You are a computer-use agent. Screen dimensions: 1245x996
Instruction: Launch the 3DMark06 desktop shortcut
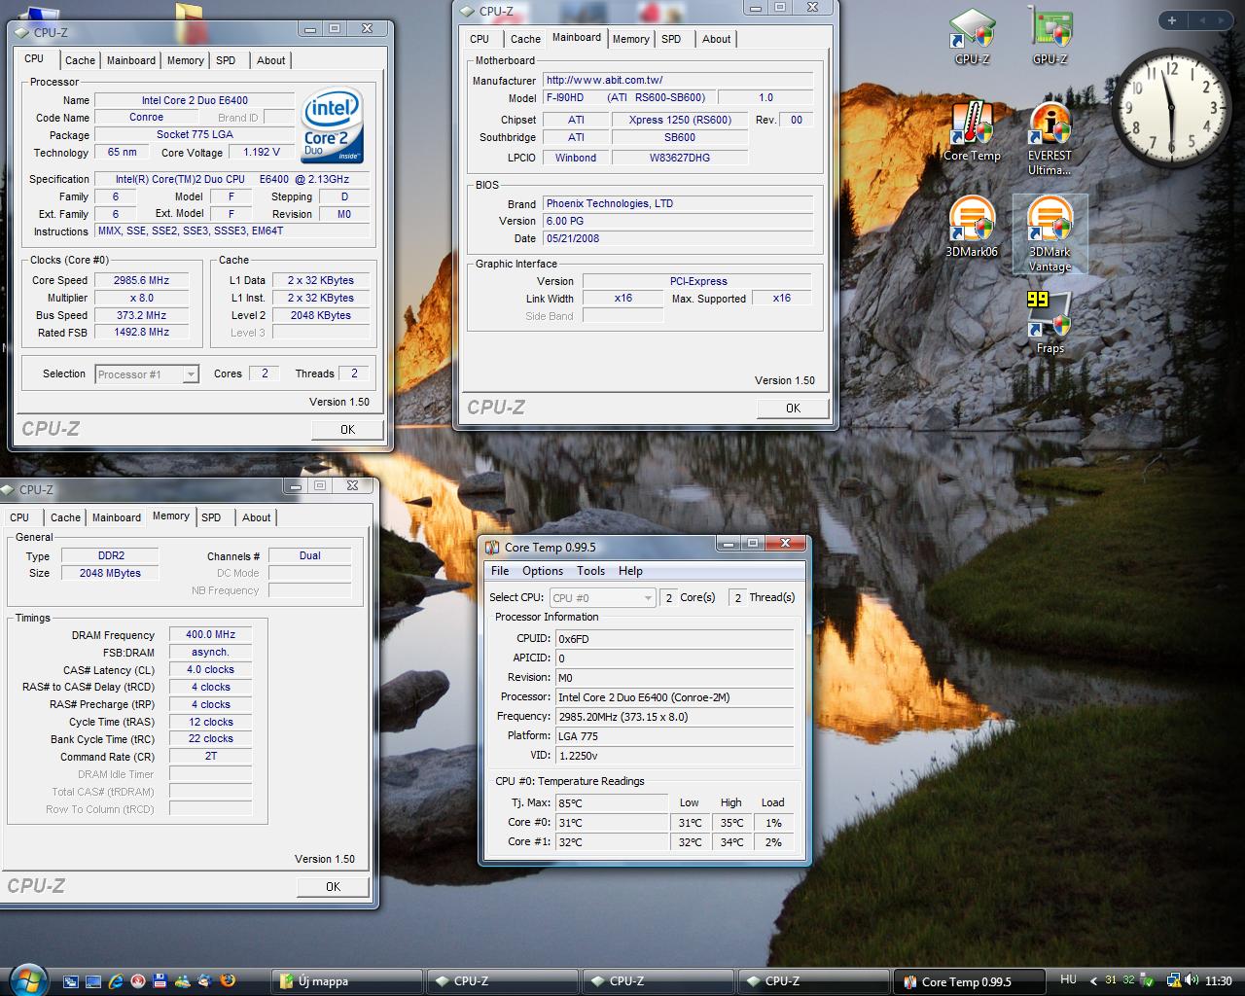point(972,227)
